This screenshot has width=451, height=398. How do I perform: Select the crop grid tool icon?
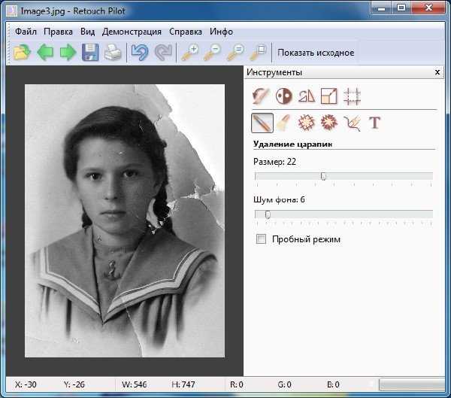pos(352,96)
